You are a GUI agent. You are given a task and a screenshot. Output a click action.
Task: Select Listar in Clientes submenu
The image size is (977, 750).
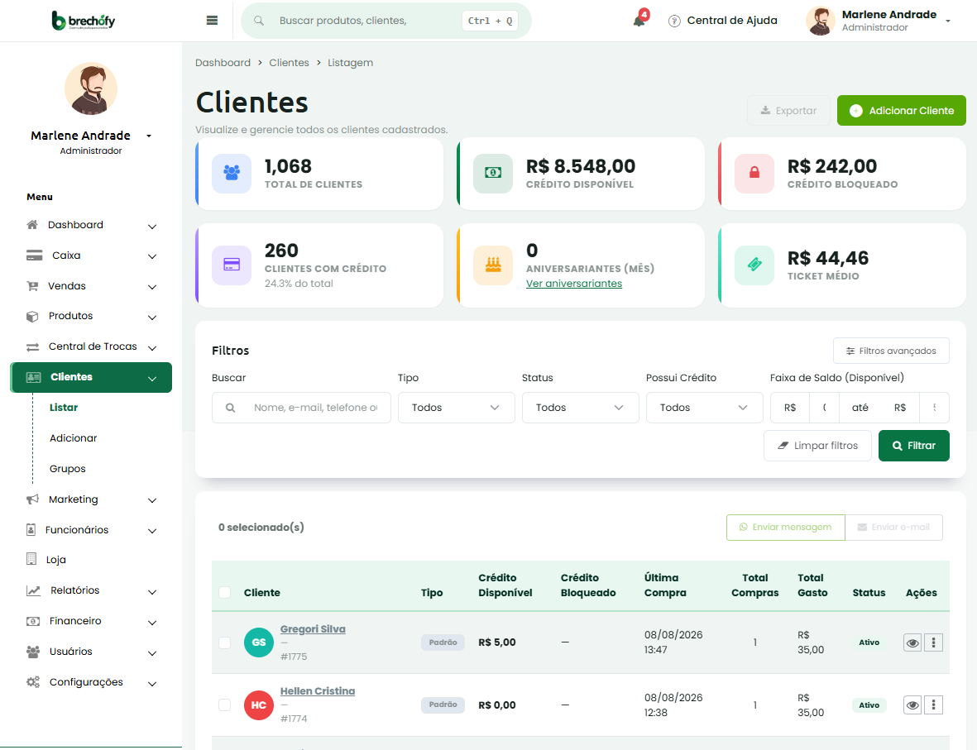point(64,408)
